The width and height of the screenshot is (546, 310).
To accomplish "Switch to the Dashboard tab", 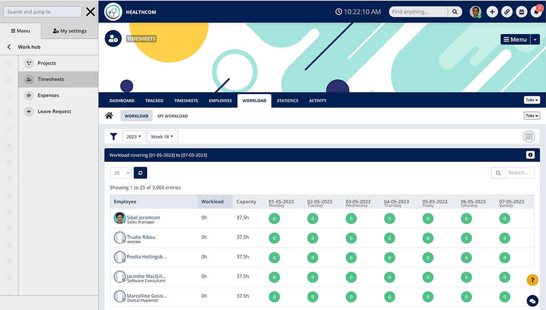I will 122,101.
